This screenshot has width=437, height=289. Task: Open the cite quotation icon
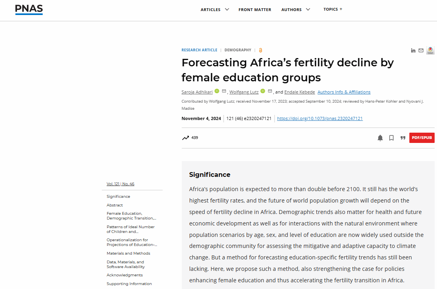(x=403, y=138)
